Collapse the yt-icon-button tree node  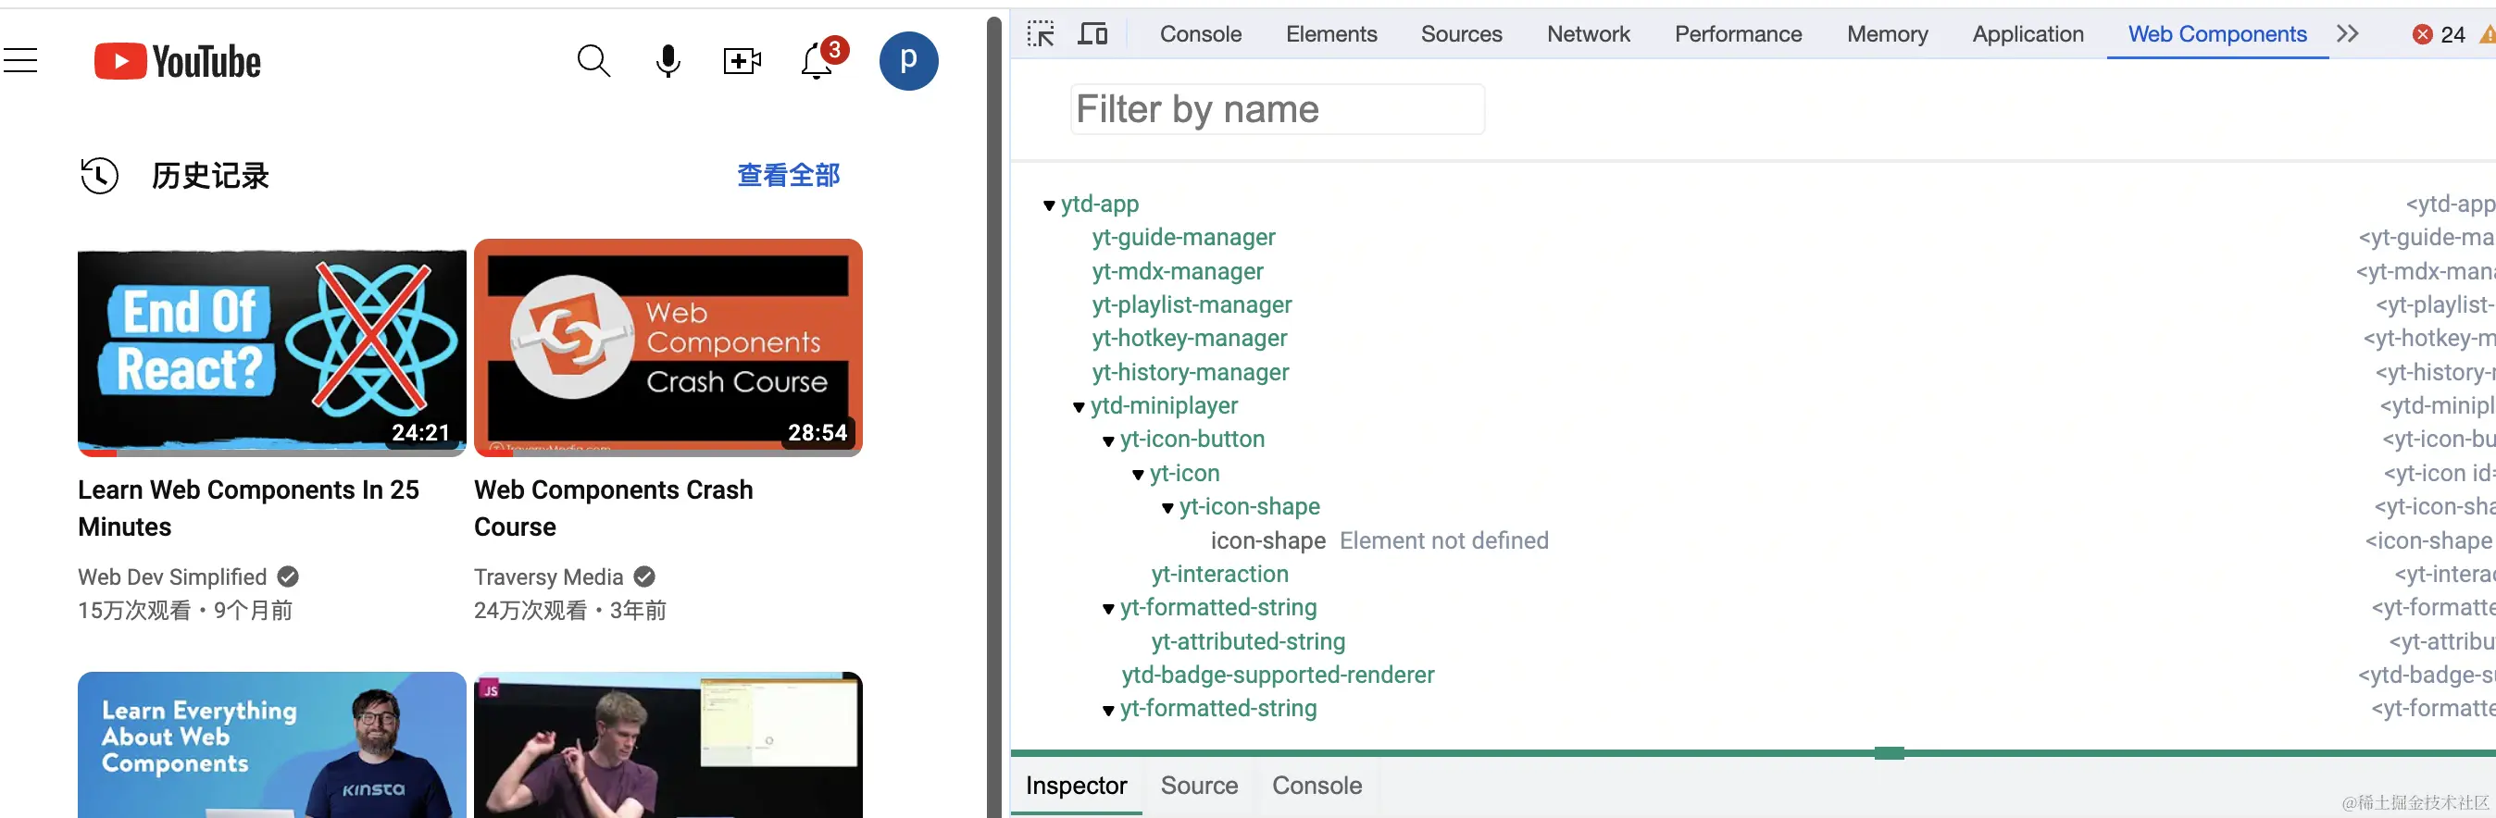tap(1108, 441)
